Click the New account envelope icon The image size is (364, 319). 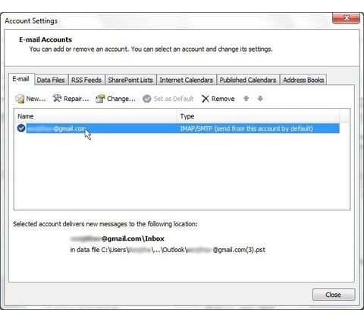click(20, 99)
